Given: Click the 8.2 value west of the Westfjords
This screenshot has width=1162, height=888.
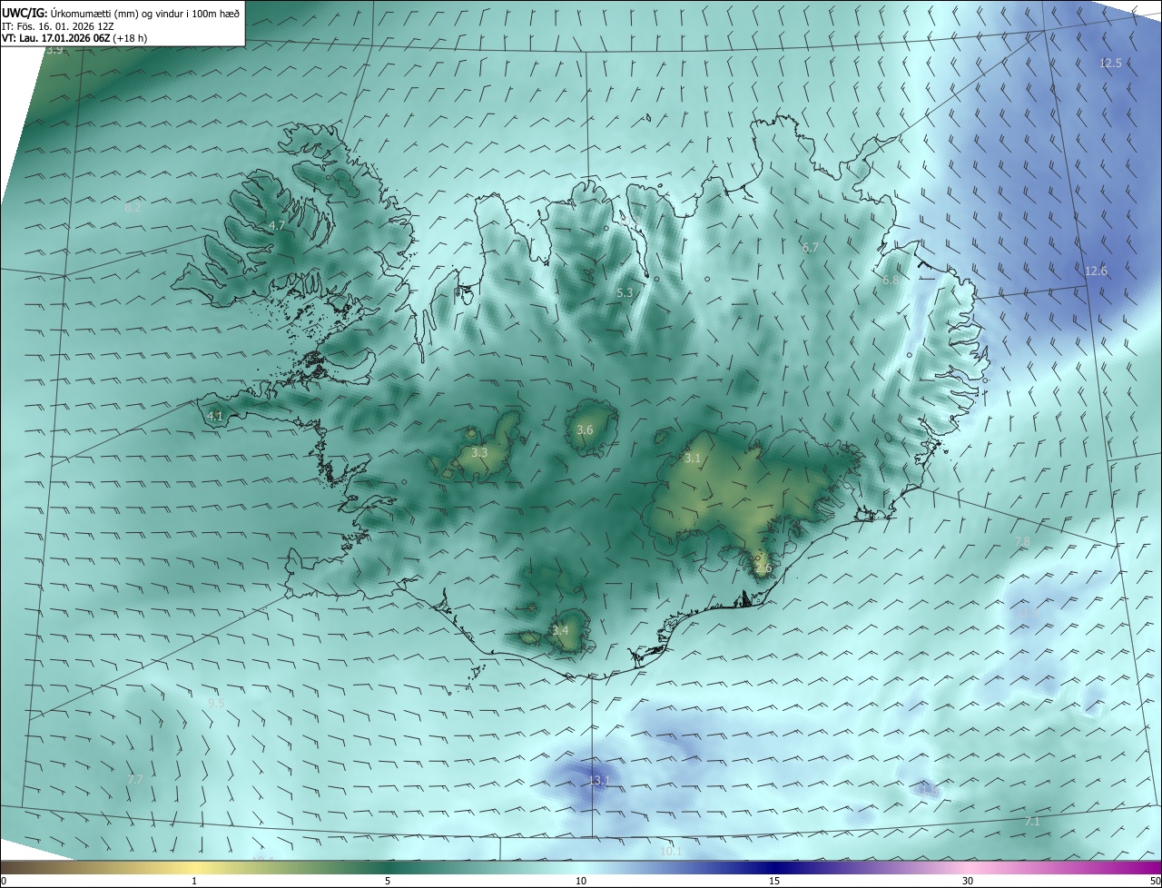Looking at the screenshot, I should coord(133,208).
